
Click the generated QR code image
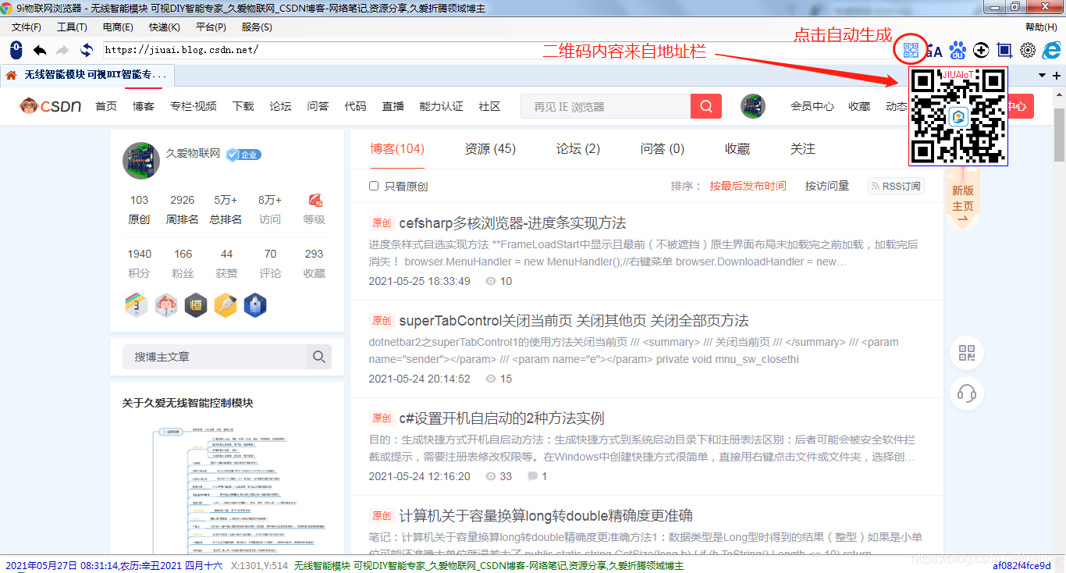(958, 116)
